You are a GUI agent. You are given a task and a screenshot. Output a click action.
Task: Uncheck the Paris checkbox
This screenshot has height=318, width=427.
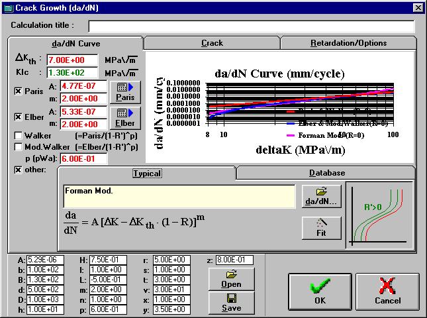pos(18,91)
